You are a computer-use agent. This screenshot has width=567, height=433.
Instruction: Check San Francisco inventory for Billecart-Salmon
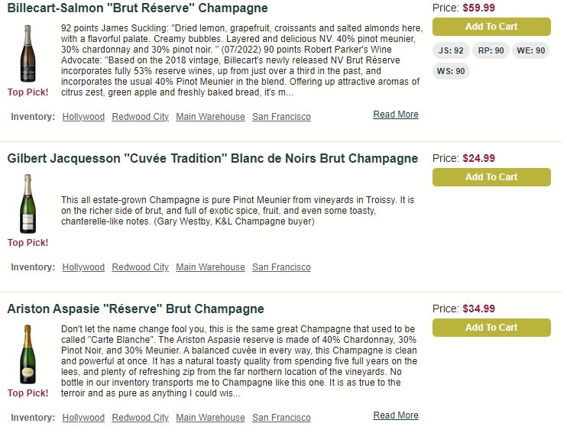pyautogui.click(x=281, y=117)
